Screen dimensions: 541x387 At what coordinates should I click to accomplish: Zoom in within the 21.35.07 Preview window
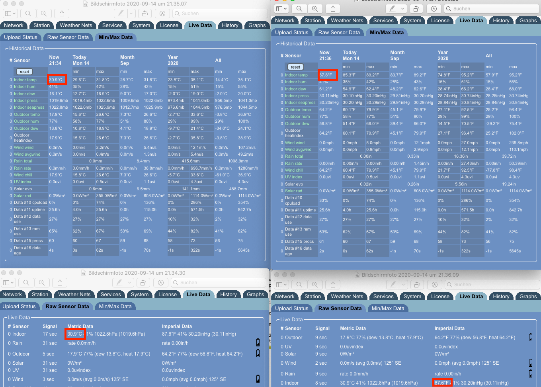(44, 13)
